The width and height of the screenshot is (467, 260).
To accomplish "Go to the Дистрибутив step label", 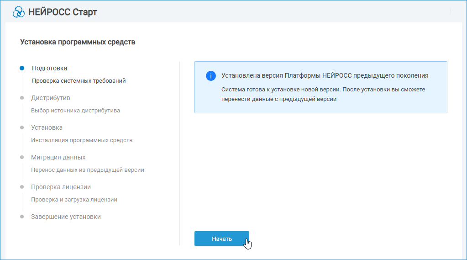I will coord(50,98).
